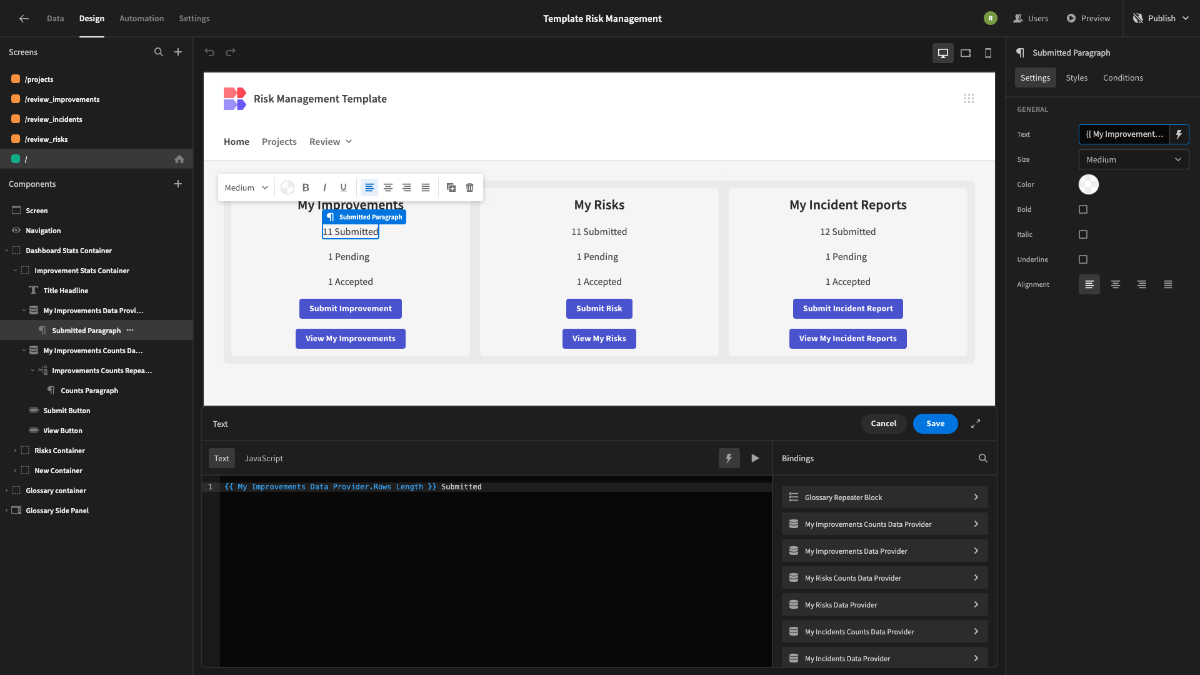The height and width of the screenshot is (675, 1200).
Task: Toggle Italic checkbox in text settings
Action: [x=1083, y=235]
